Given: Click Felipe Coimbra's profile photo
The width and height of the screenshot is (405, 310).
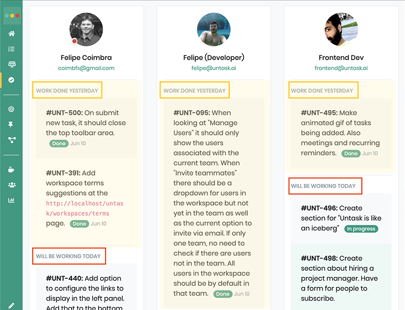Looking at the screenshot, I should (86, 29).
